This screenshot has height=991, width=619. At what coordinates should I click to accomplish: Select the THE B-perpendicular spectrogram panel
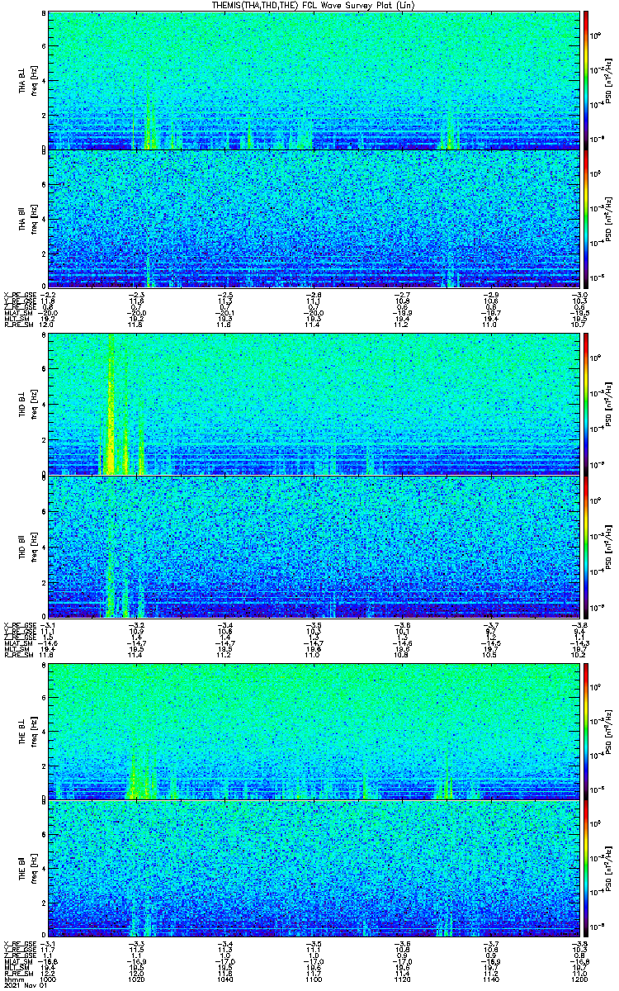point(315,730)
